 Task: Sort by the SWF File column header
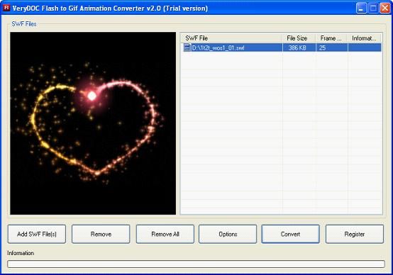click(x=232, y=38)
